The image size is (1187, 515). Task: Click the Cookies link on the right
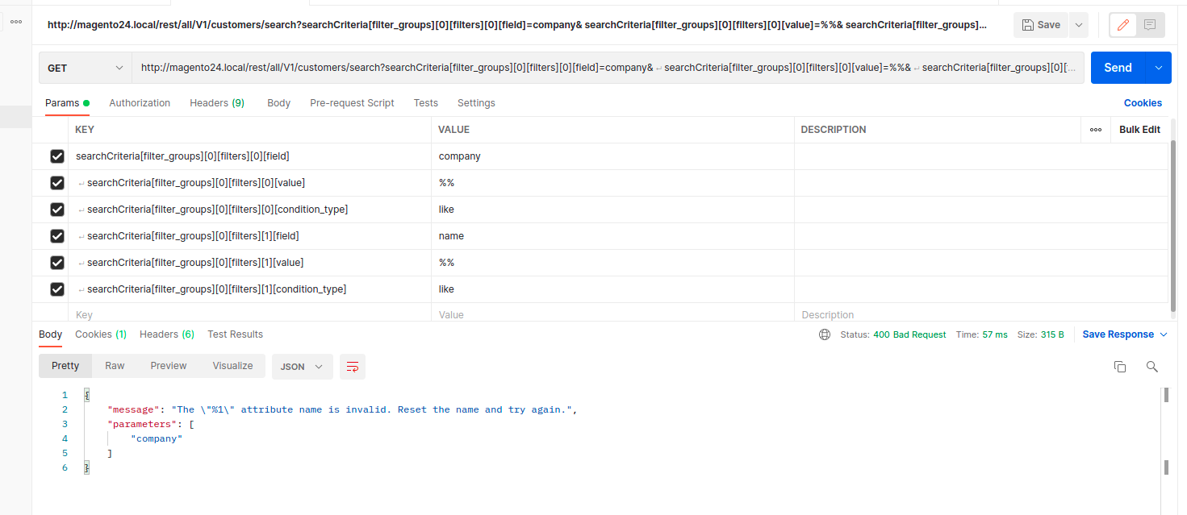pos(1143,103)
